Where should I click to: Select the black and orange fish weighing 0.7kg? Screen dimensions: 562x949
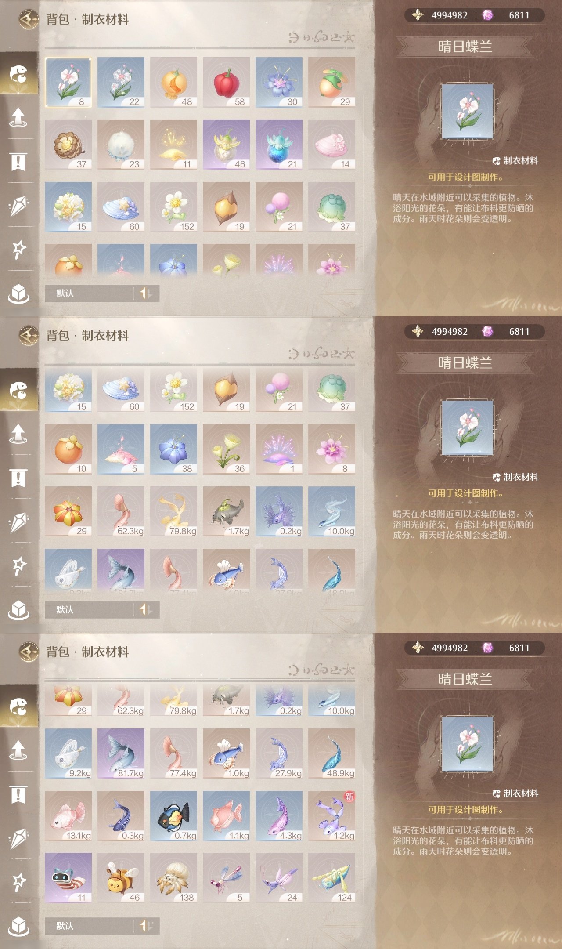tap(173, 816)
